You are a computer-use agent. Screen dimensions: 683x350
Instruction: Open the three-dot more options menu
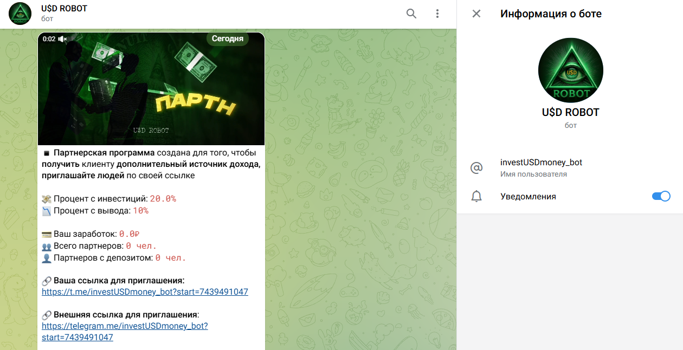[x=437, y=14]
